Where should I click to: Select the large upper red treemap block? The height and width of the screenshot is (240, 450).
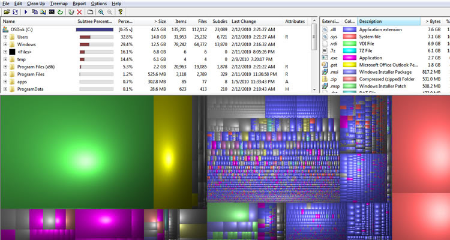coord(421,145)
